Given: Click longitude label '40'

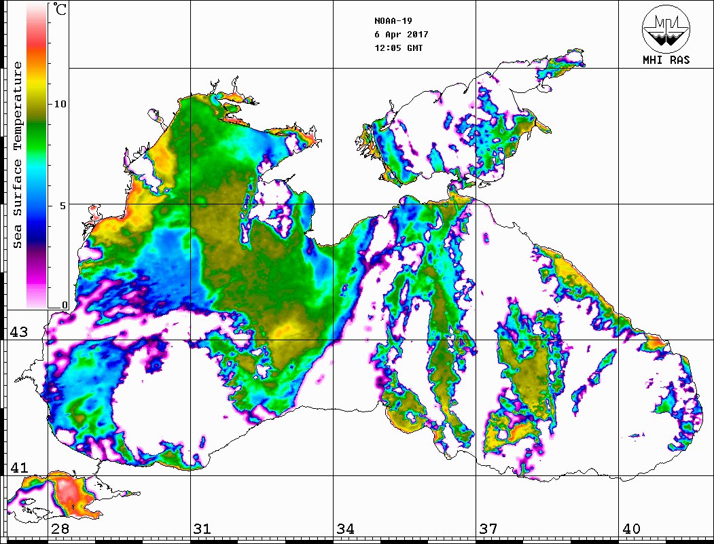Looking at the screenshot, I should tap(631, 529).
